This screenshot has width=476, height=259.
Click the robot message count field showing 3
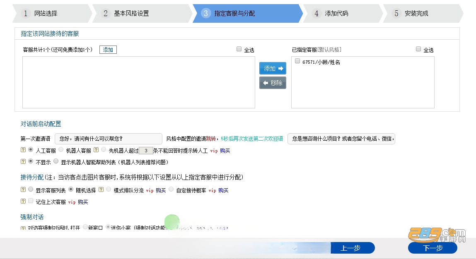point(146,151)
